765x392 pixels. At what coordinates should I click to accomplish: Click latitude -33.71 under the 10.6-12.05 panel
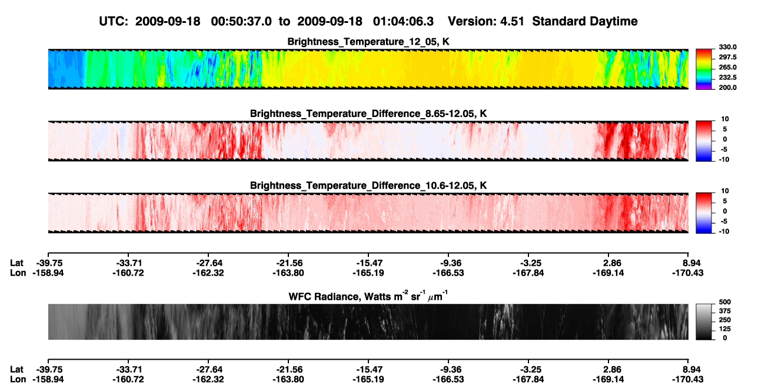128,263
